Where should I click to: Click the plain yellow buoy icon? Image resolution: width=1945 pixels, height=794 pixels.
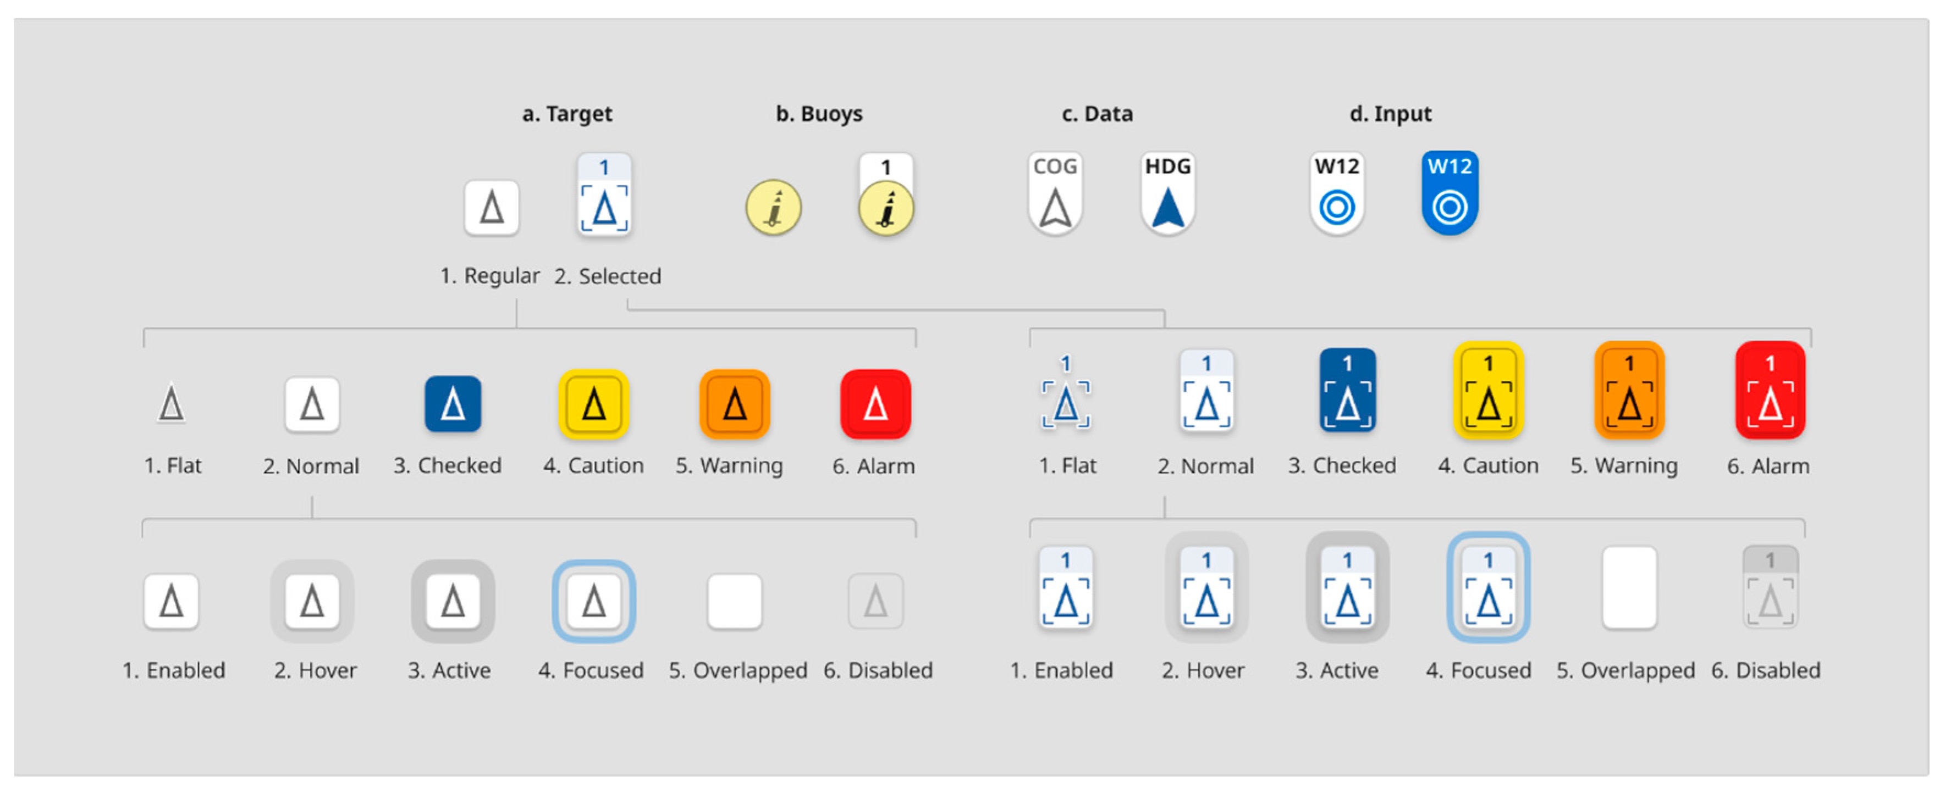[x=773, y=207]
